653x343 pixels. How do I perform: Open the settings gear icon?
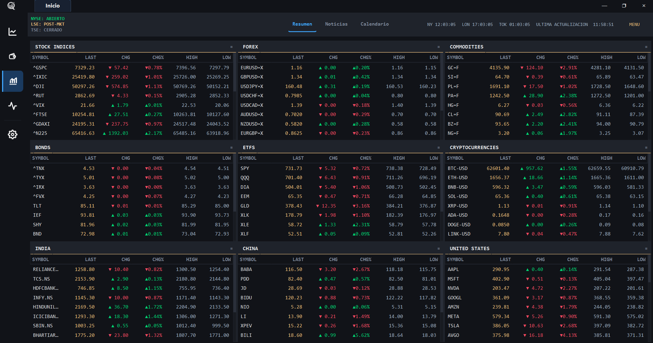pyautogui.click(x=13, y=134)
